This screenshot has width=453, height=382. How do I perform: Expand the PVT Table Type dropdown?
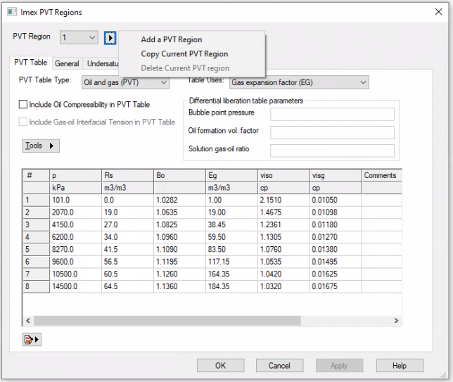pyautogui.click(x=126, y=82)
